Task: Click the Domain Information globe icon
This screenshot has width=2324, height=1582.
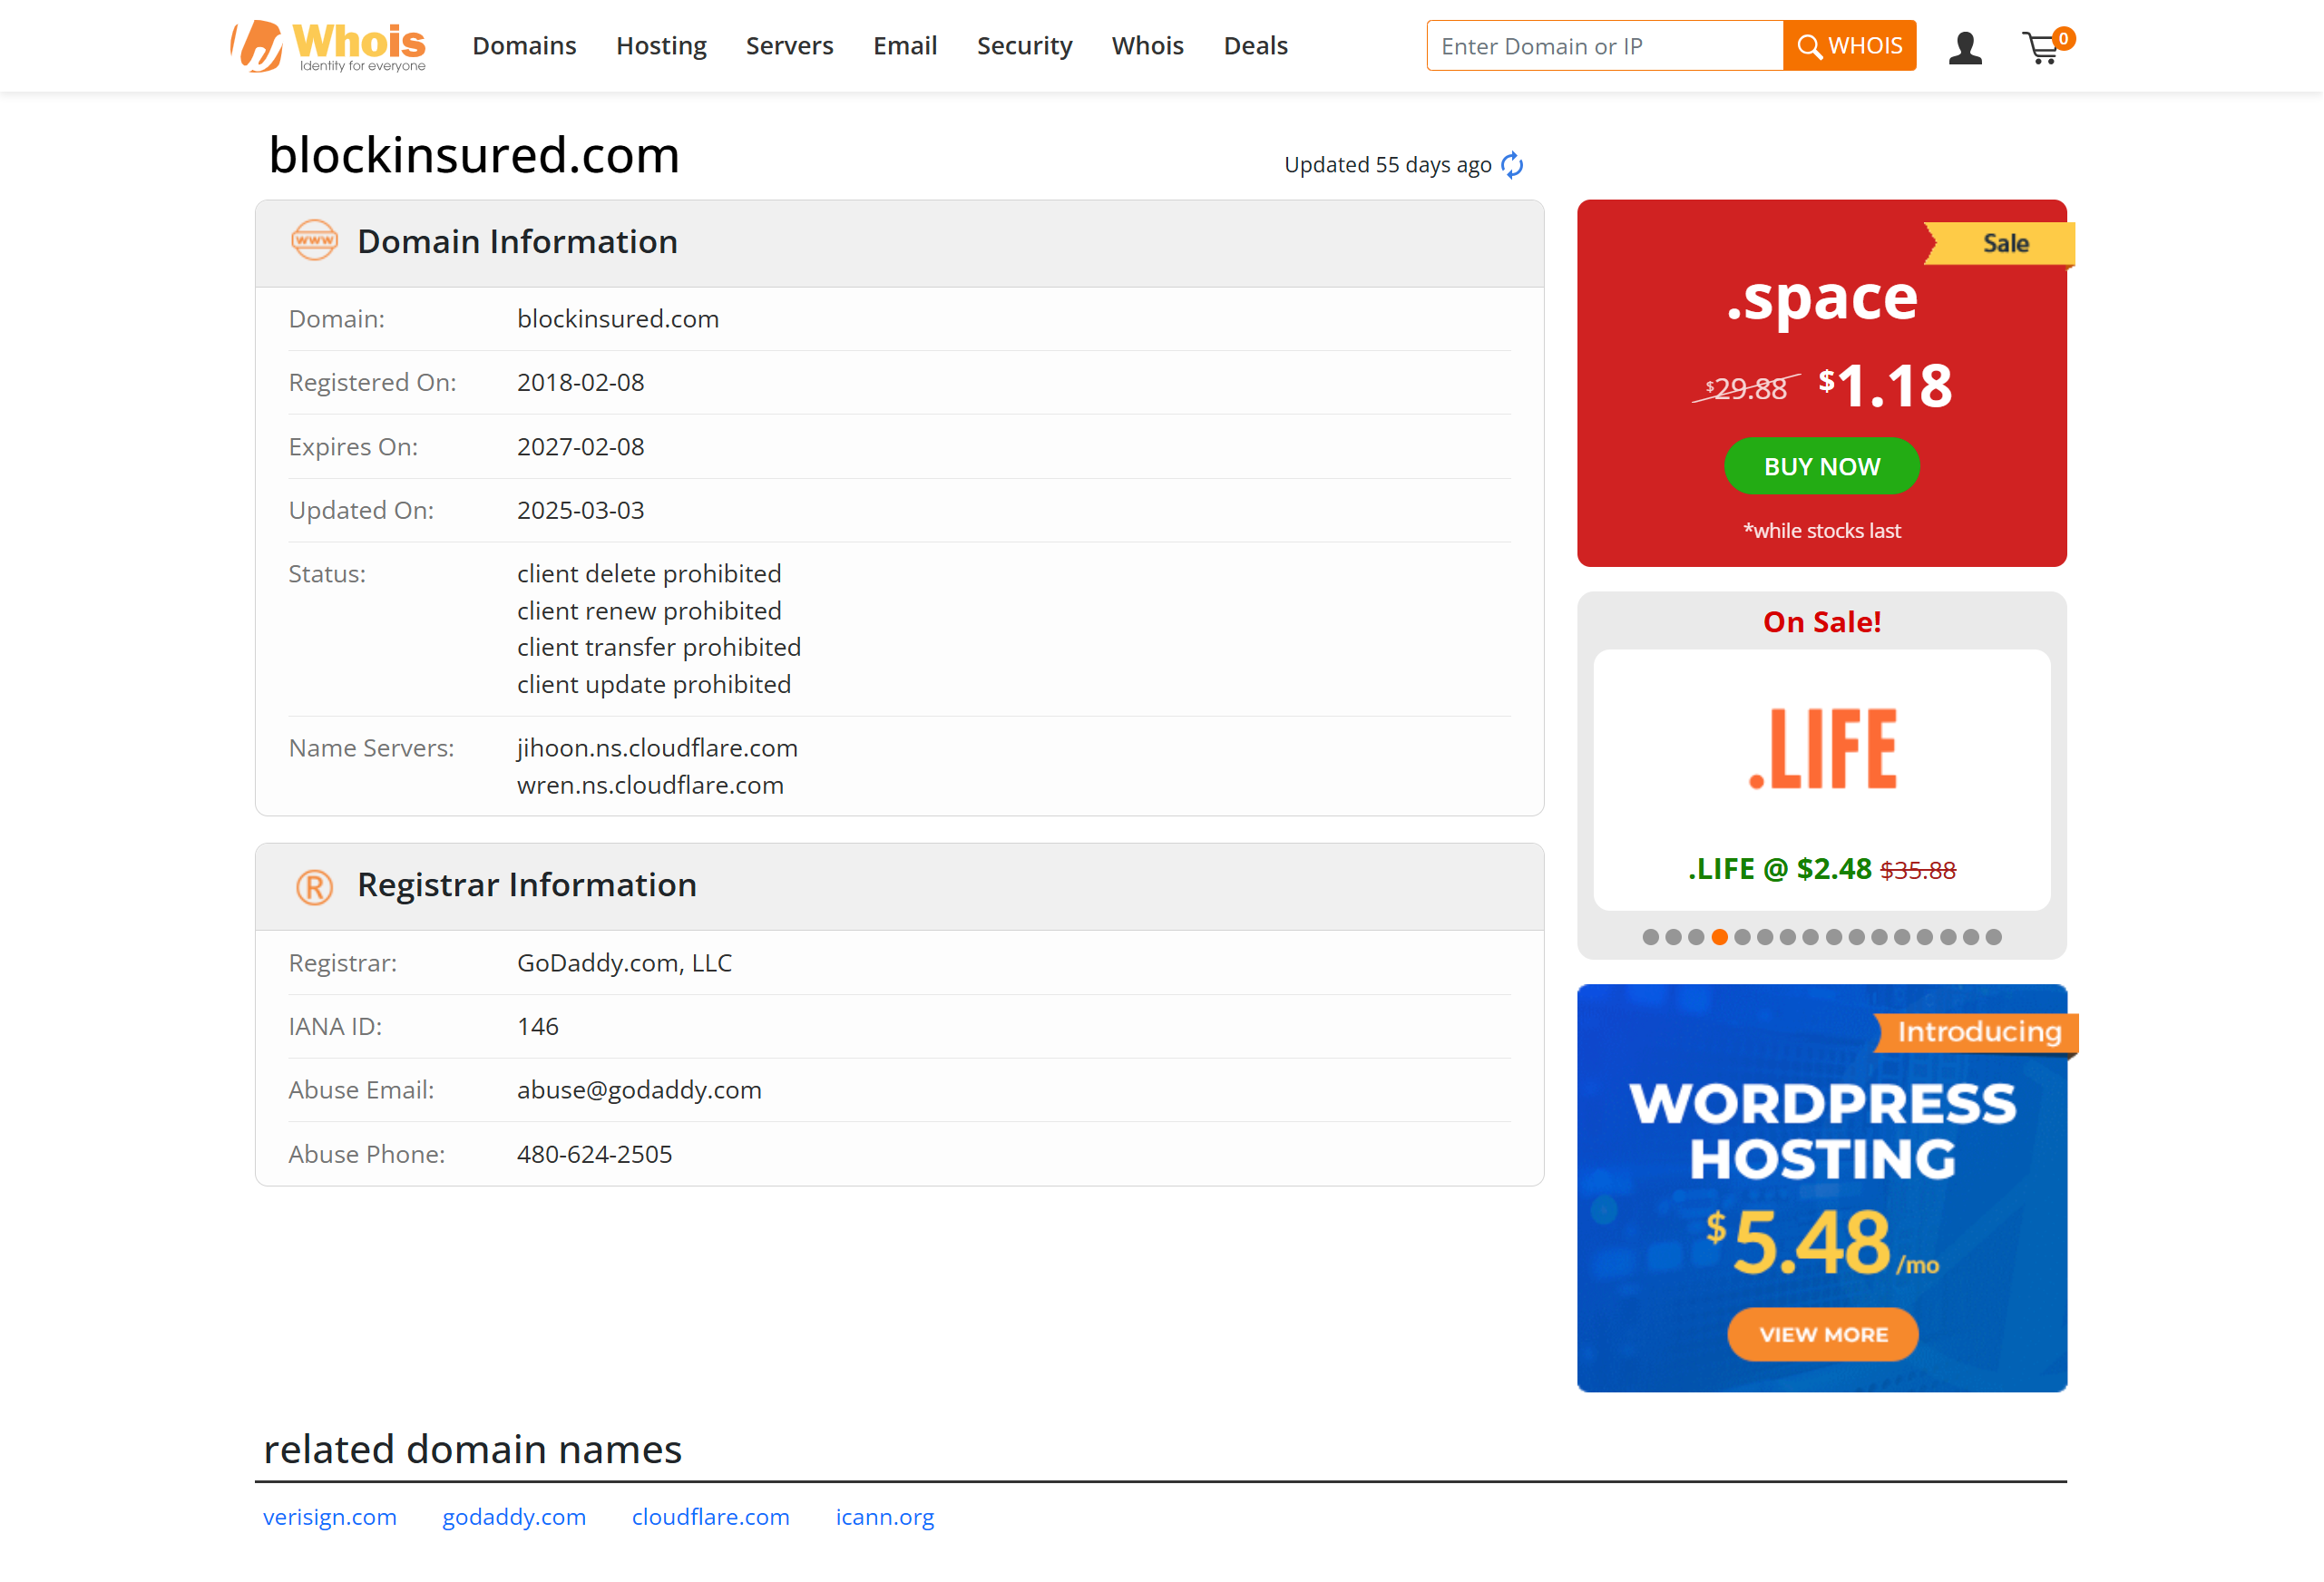Action: [313, 241]
